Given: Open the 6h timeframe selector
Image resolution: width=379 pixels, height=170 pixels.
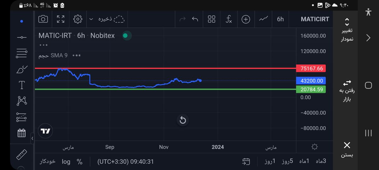Looking at the screenshot, I should click(280, 19).
